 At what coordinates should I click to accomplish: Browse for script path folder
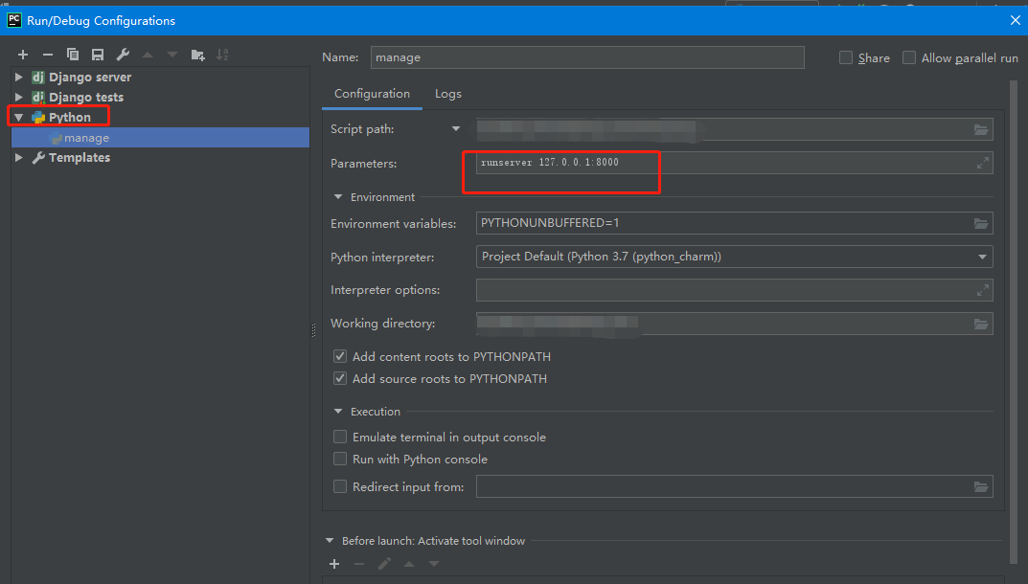981,129
